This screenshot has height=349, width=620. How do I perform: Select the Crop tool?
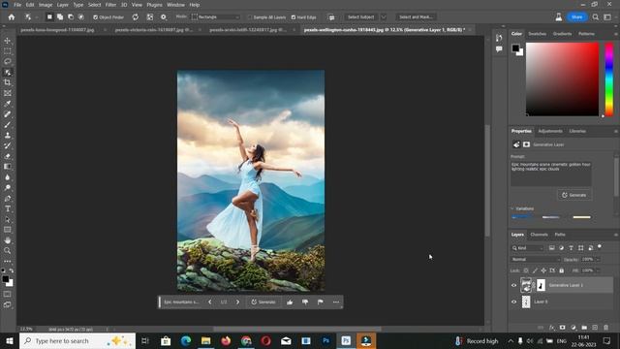[8, 82]
